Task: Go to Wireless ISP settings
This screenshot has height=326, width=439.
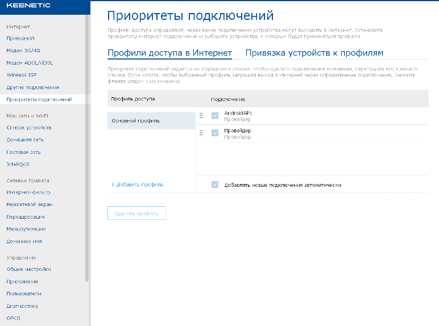Action: (22, 75)
